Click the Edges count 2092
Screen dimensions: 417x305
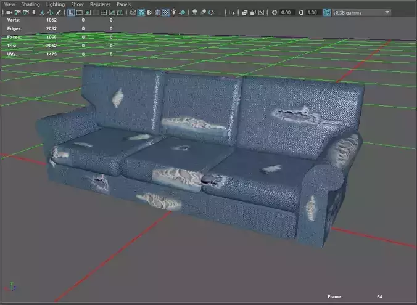coord(51,28)
